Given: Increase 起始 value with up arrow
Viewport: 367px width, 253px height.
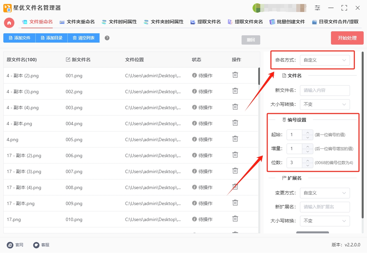Looking at the screenshot, I should click(308, 132).
